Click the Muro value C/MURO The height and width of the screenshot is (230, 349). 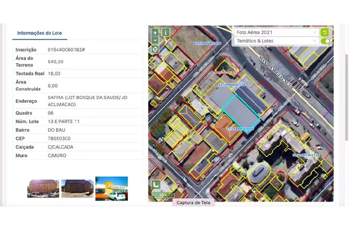tap(57, 156)
